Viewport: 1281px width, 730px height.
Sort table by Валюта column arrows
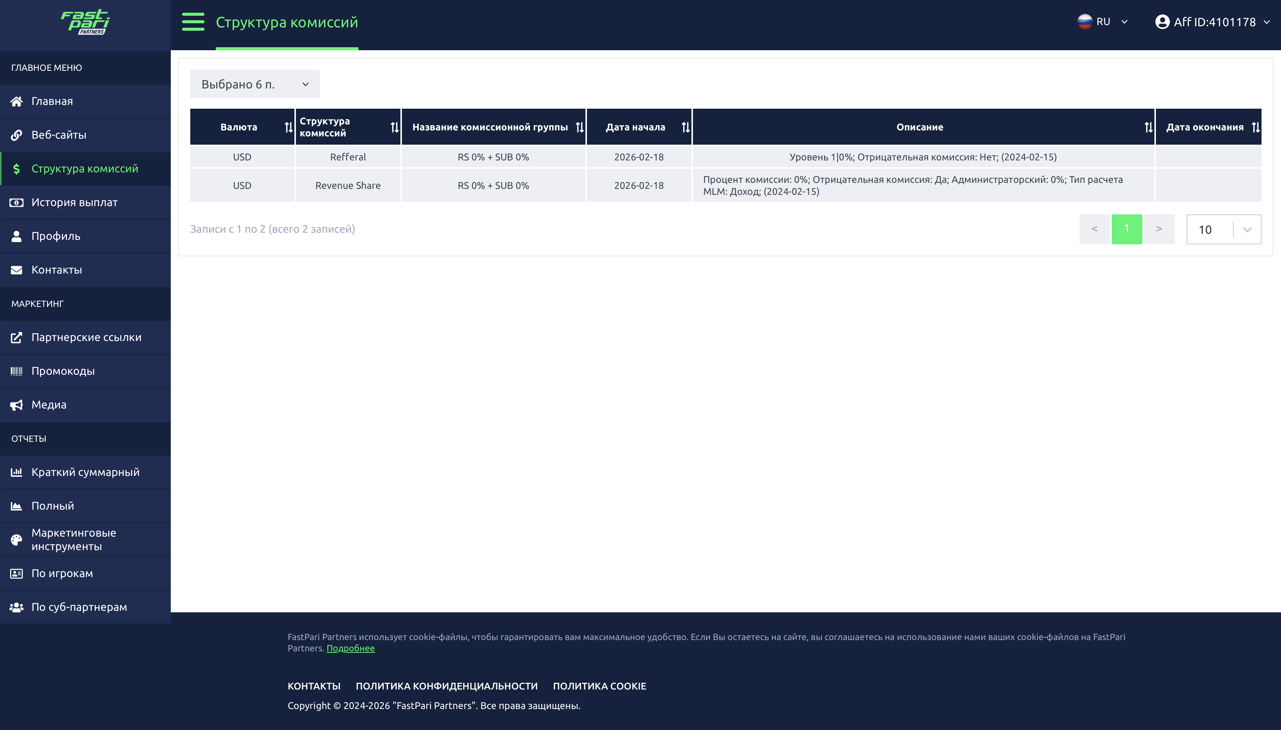(x=288, y=127)
